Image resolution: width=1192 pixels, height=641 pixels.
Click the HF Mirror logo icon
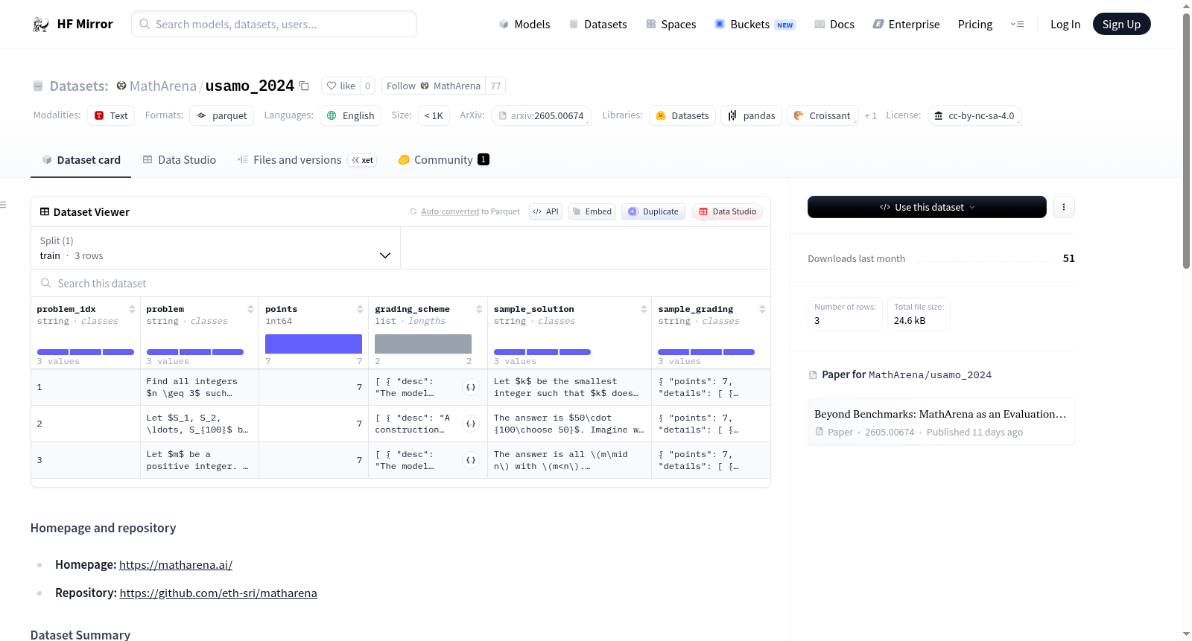pos(41,25)
